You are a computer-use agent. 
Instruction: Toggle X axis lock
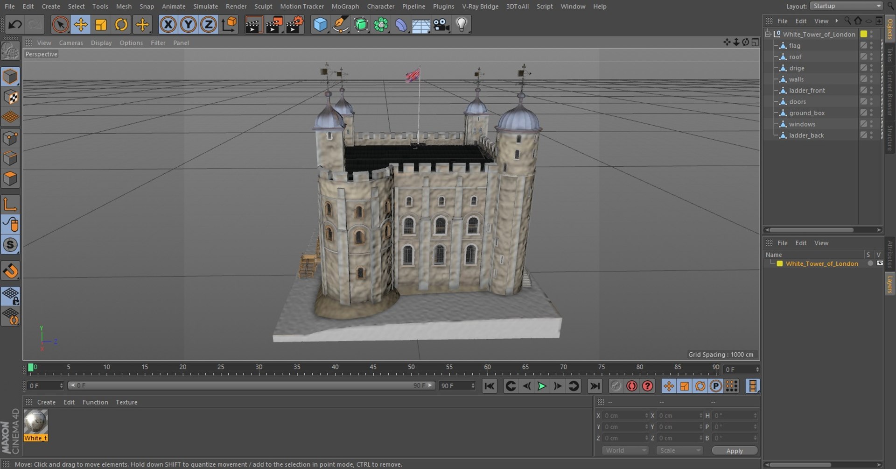tap(168, 24)
